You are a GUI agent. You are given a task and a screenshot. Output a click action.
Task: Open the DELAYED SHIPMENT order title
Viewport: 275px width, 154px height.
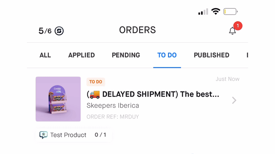point(153,94)
